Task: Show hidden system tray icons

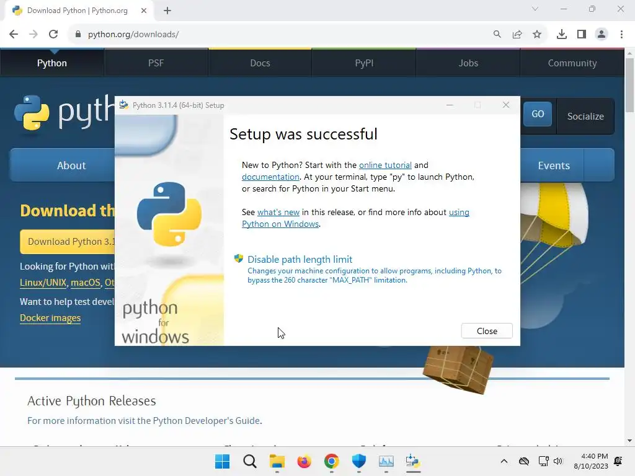Action: [x=504, y=461]
